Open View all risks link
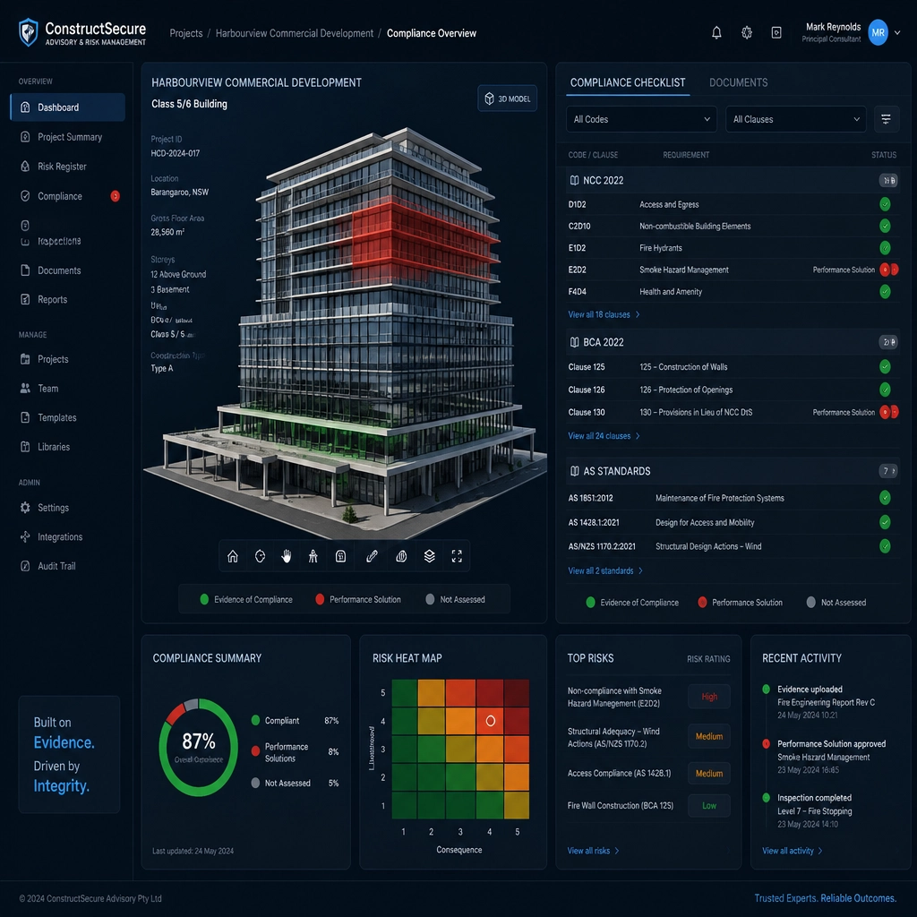 pyautogui.click(x=593, y=851)
